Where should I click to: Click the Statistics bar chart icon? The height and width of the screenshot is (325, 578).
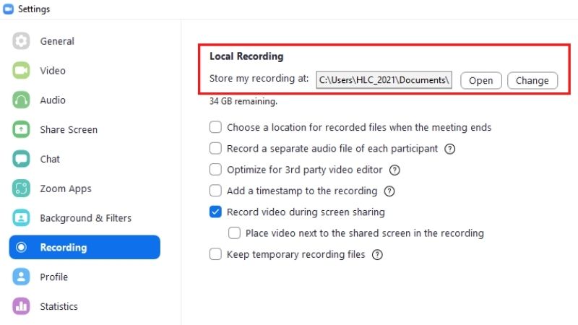coord(21,306)
